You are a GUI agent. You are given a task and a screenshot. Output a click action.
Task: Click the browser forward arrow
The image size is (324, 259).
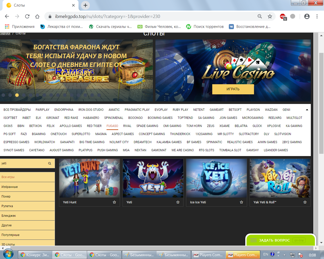[x=17, y=16]
